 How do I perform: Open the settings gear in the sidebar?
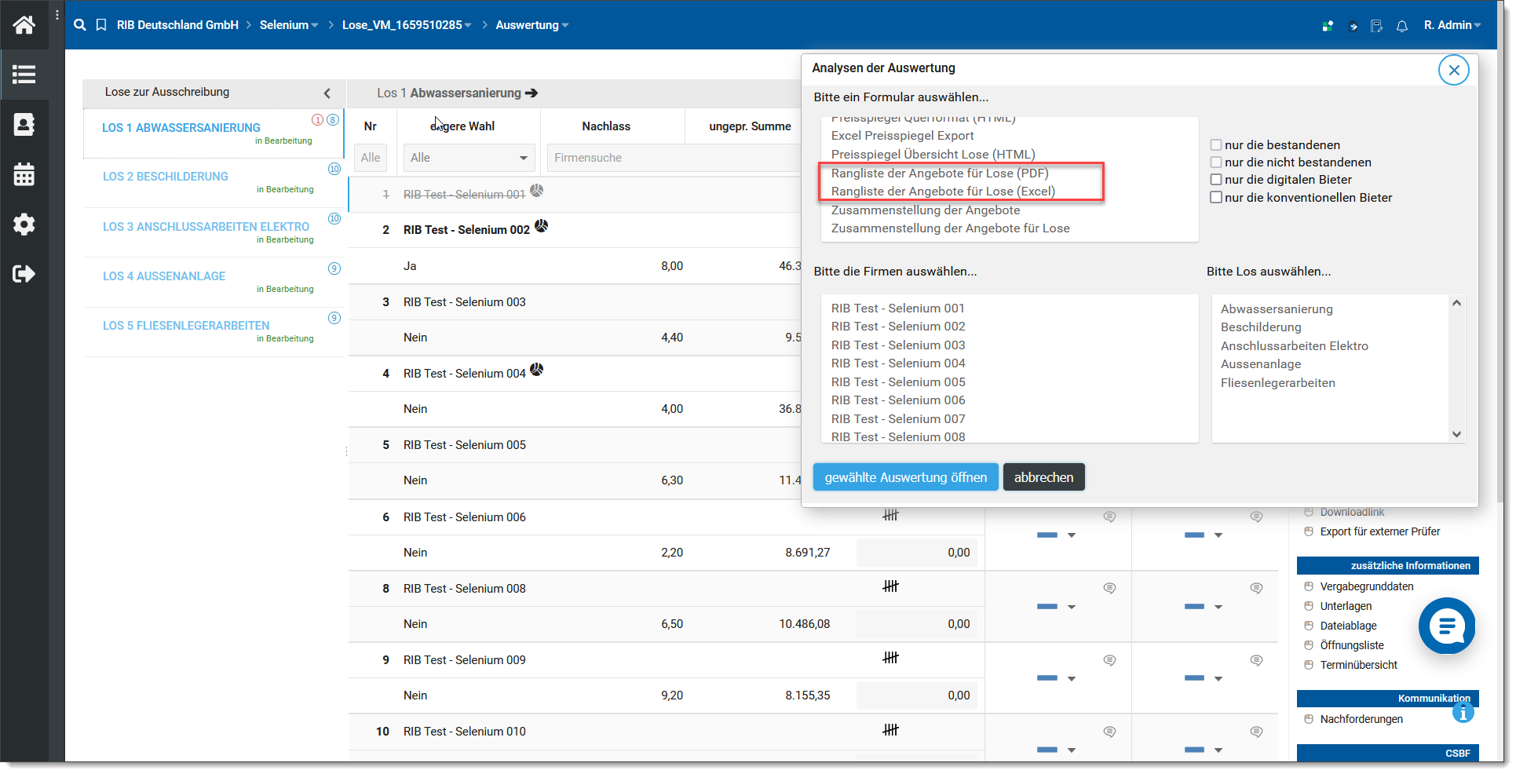(24, 224)
